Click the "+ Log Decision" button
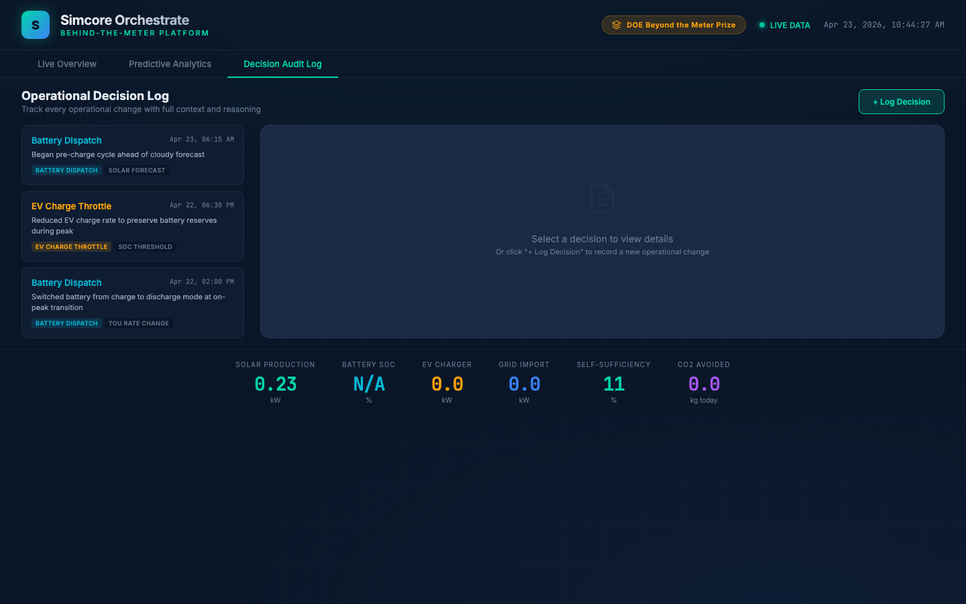Image resolution: width=966 pixels, height=604 pixels. pyautogui.click(x=901, y=101)
